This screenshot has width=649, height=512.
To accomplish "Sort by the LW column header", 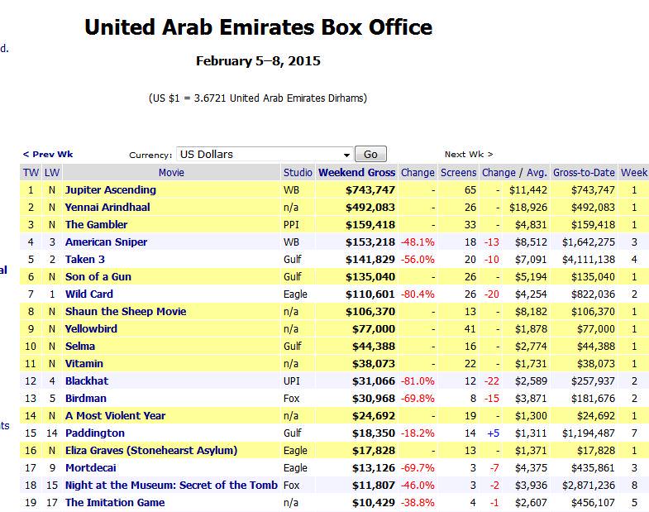I will (x=52, y=172).
